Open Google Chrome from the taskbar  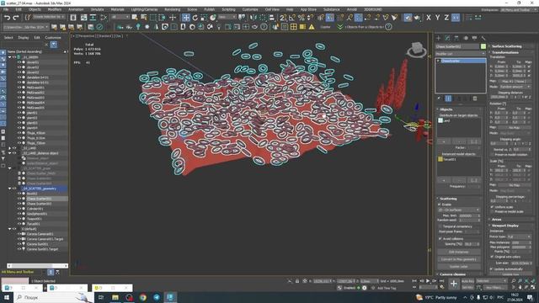[143, 297]
